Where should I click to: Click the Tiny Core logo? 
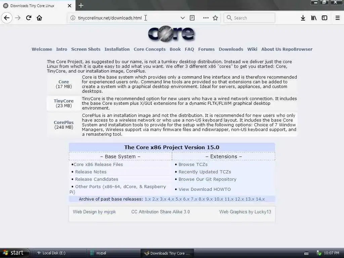click(171, 34)
